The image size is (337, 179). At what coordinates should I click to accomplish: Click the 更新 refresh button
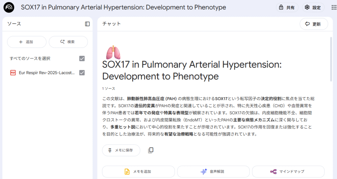(x=314, y=24)
